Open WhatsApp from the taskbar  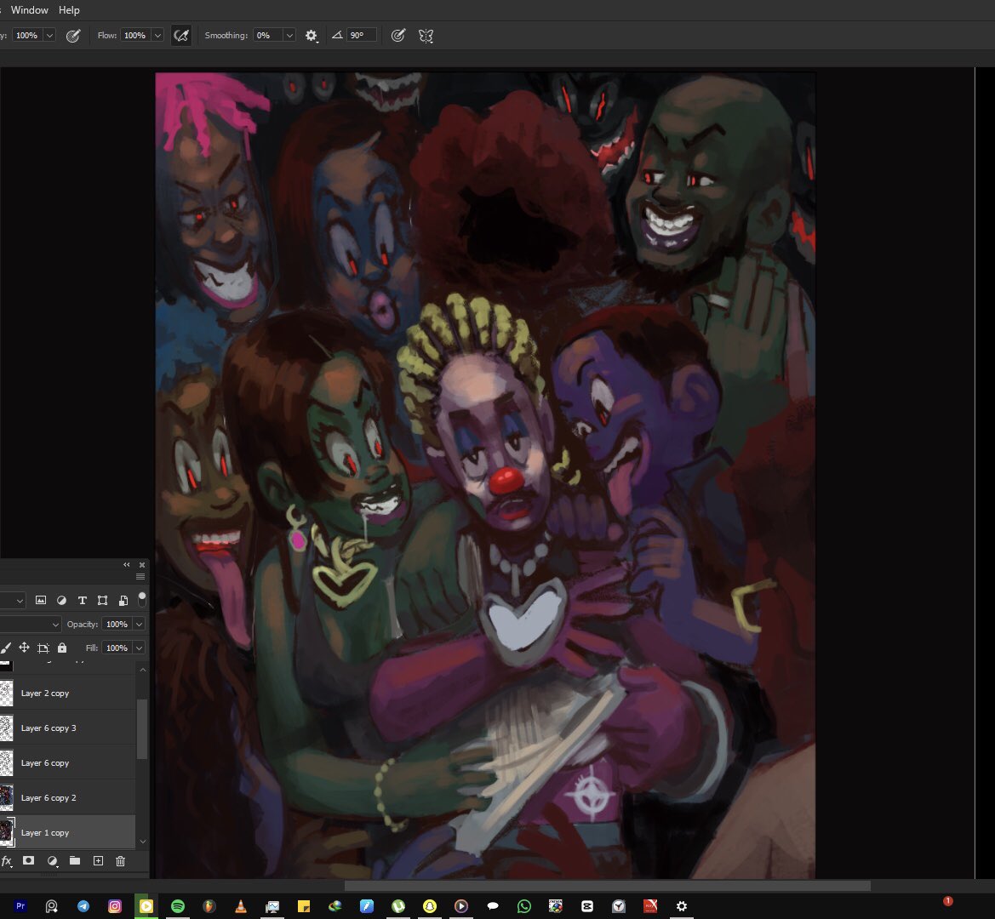coord(524,905)
